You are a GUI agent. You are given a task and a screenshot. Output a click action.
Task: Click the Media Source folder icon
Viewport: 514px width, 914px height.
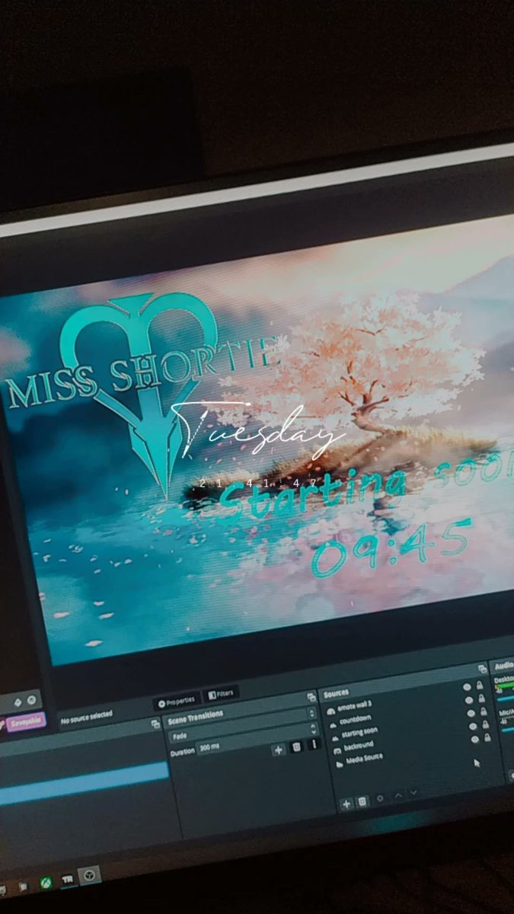click(340, 765)
